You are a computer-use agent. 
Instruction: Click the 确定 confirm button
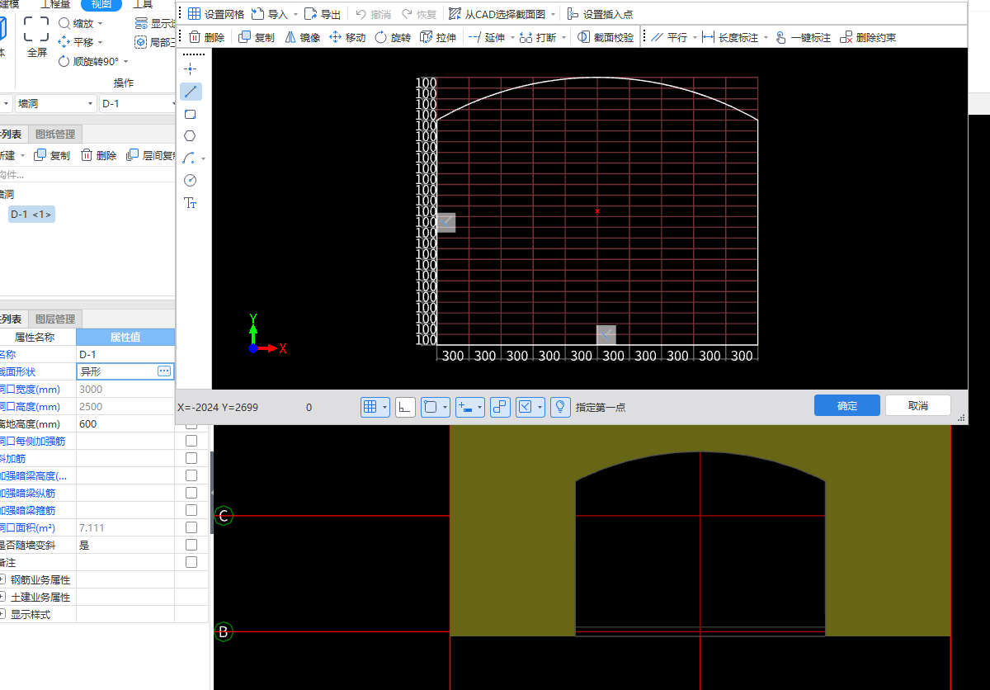pyautogui.click(x=847, y=405)
